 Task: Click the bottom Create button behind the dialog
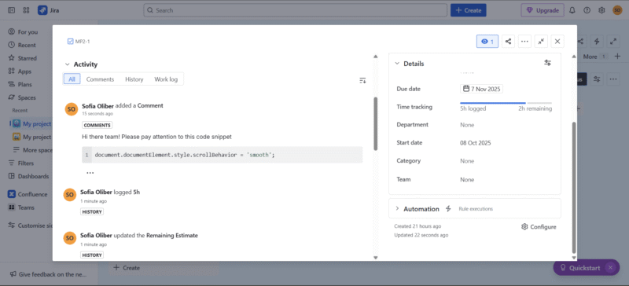(x=127, y=268)
